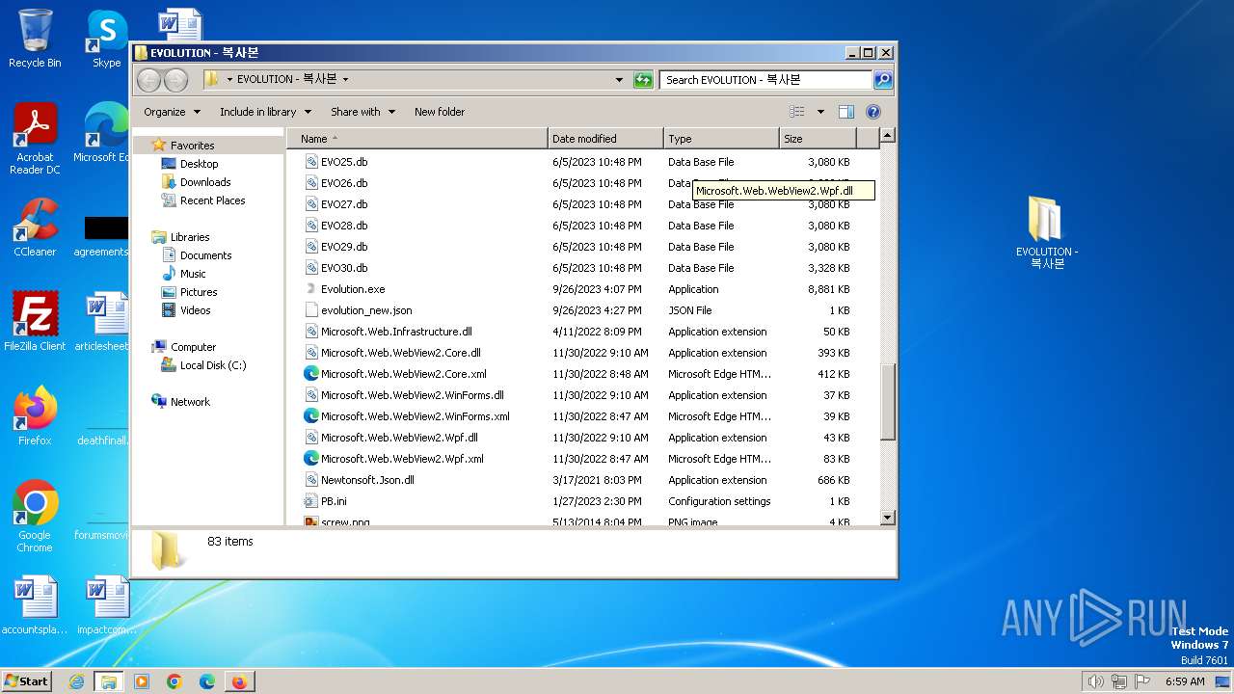Select the Evolution.exe file icon

[x=311, y=289]
